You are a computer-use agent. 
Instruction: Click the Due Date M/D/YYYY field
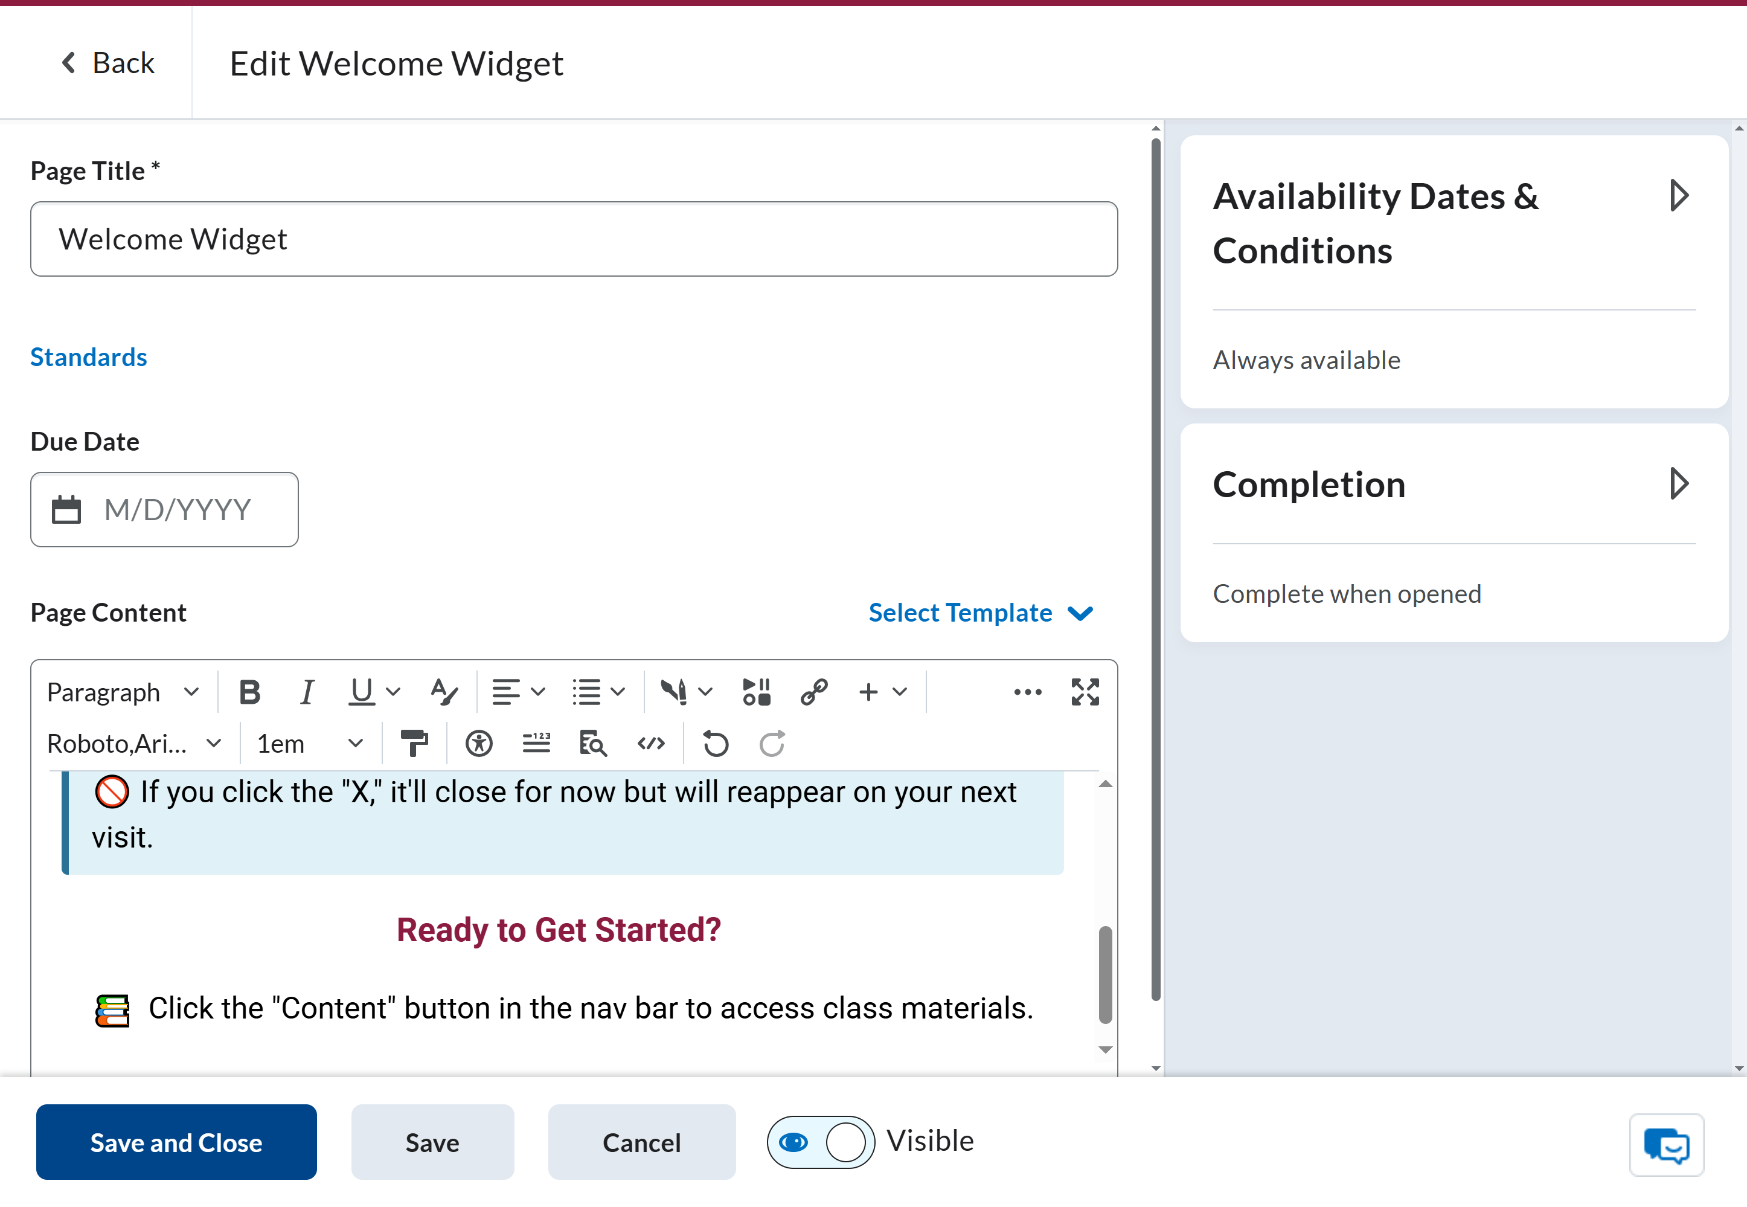click(x=164, y=510)
